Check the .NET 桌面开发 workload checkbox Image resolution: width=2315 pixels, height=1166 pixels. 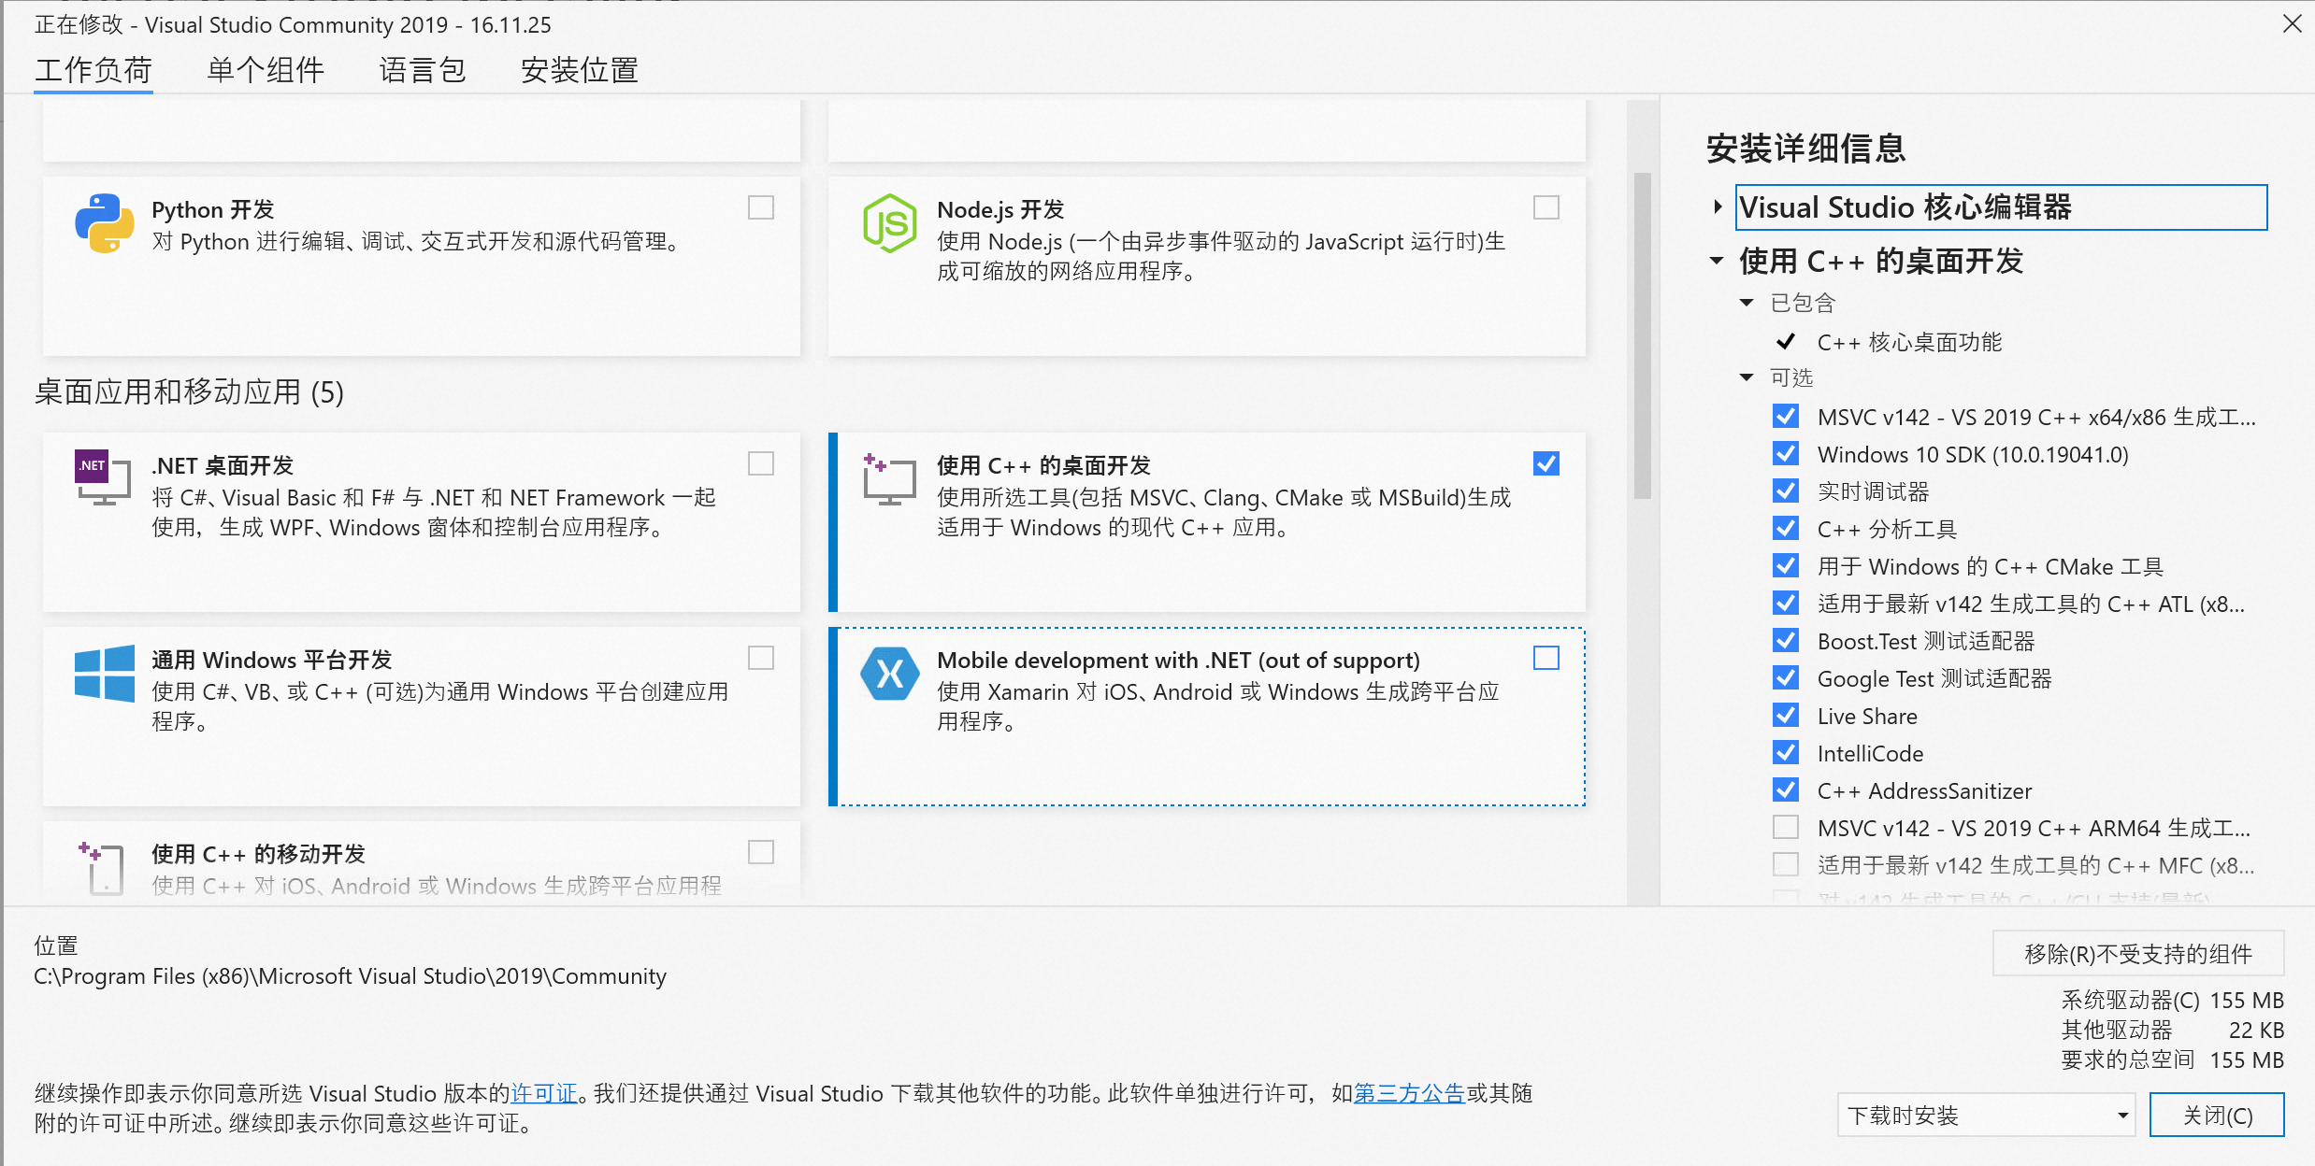(761, 463)
